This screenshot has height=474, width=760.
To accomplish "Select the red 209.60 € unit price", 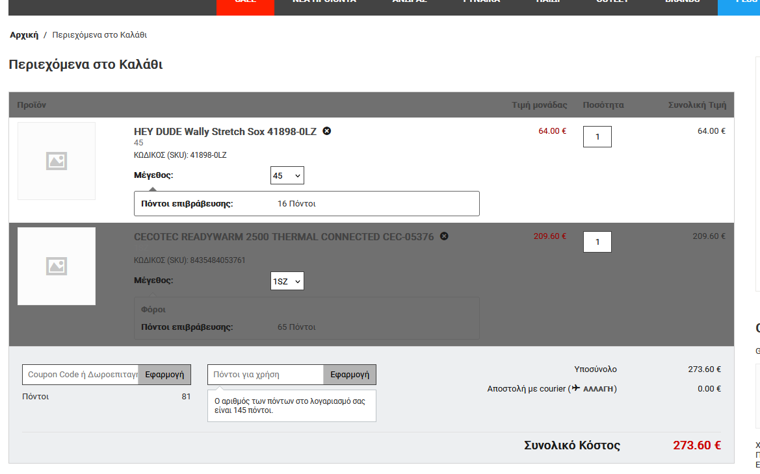I will [x=549, y=236].
